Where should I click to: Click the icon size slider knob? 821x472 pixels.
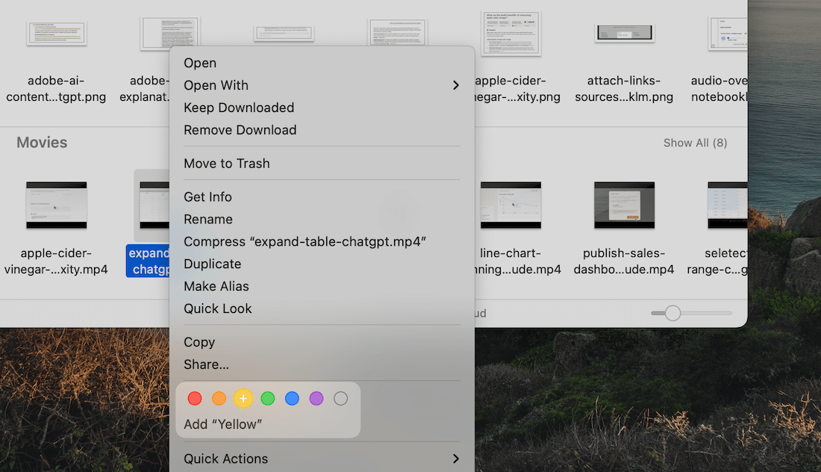coord(672,313)
